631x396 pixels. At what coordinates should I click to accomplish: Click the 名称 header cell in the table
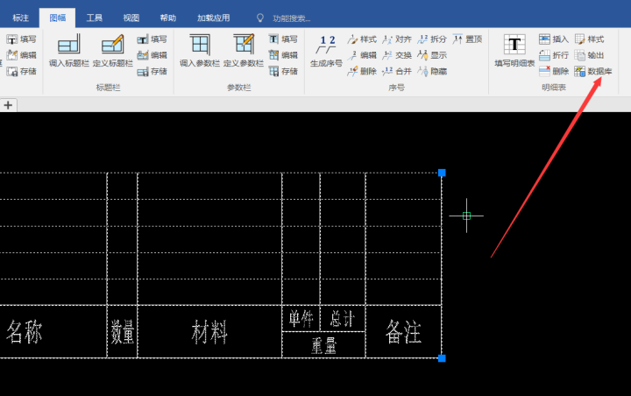(x=53, y=332)
